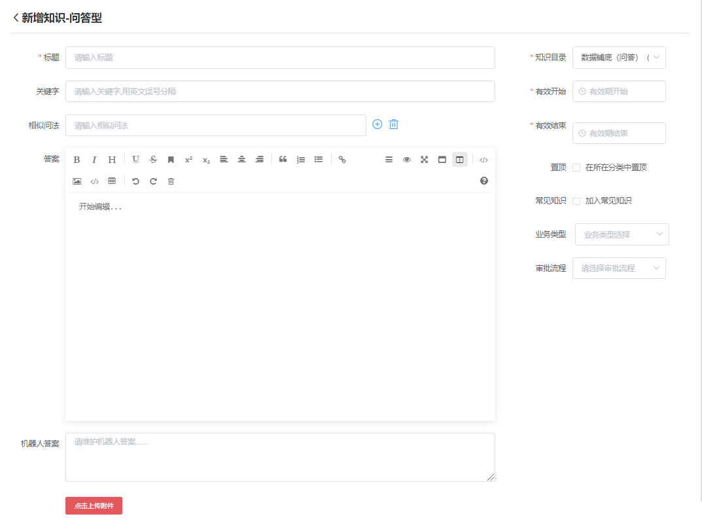The height and width of the screenshot is (525, 702).
Task: Insert a block quote
Action: (x=283, y=160)
